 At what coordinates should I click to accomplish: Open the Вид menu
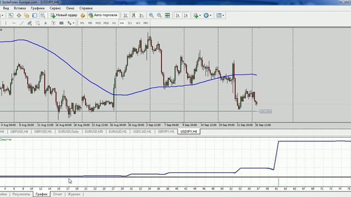(6, 8)
